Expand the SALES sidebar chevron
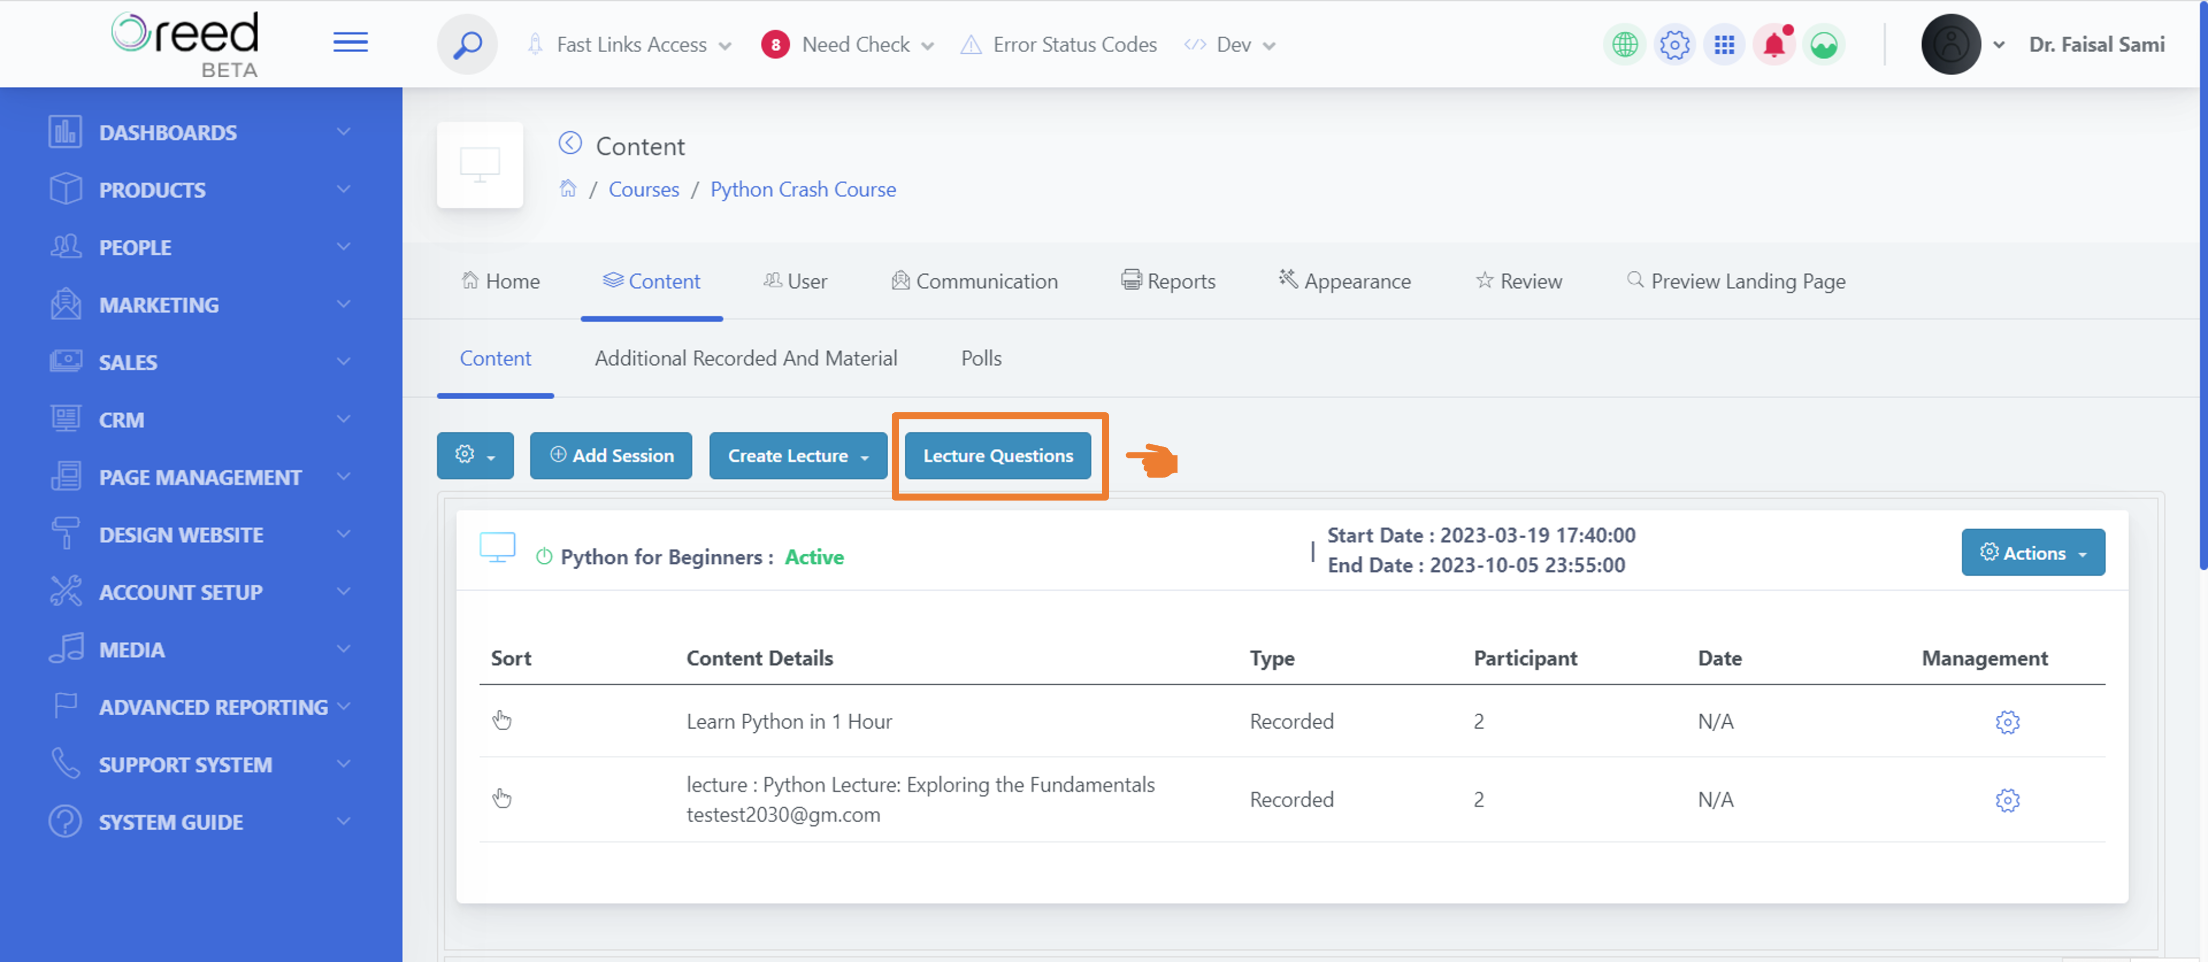Viewport: 2208px width, 962px height. click(x=344, y=362)
